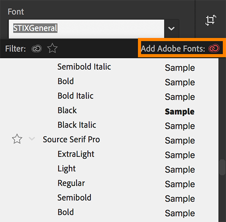Viewport: 226px width, 222px height.
Task: Filter fonts by favorites star
Action: 52,48
